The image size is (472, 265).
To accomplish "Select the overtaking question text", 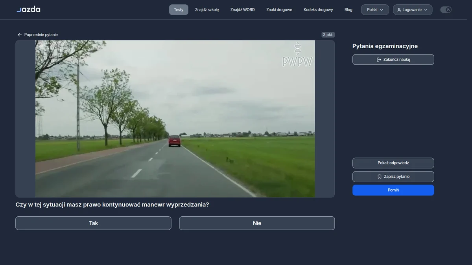I will (112, 205).
